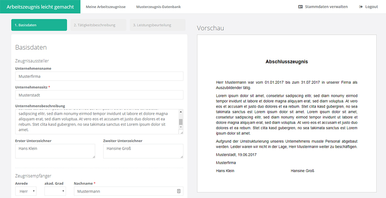386x198 pixels.
Task: Click the autofill icon in Nachname field
Action: [179, 191]
